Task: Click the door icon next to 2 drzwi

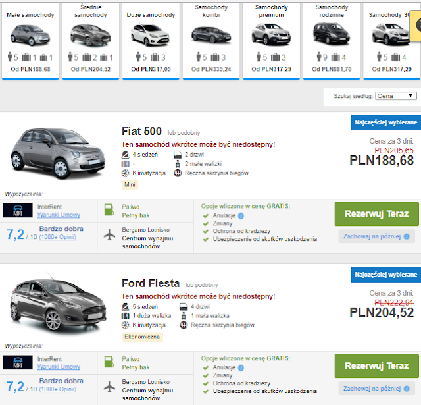Action: point(178,155)
